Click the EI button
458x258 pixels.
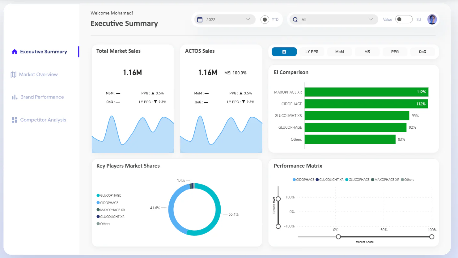(x=284, y=52)
